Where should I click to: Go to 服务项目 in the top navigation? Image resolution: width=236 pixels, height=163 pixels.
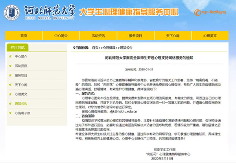(135, 35)
